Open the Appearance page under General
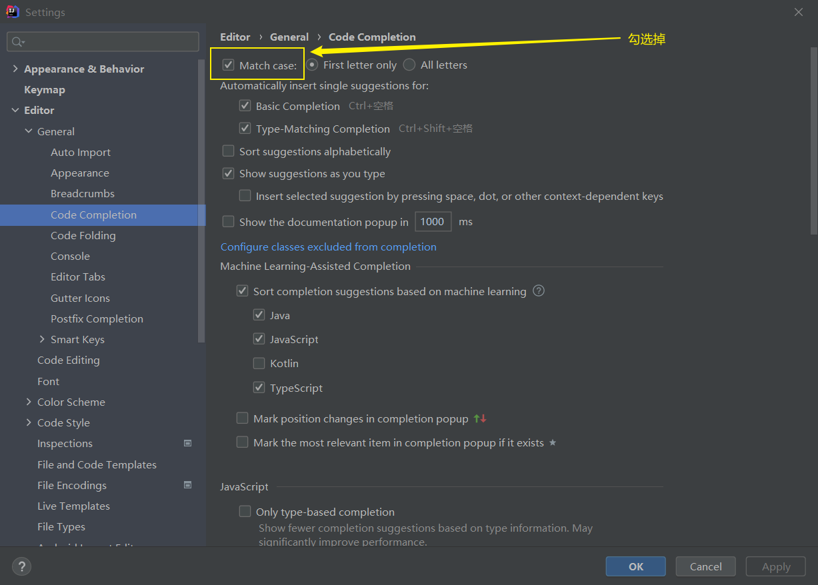 [80, 173]
